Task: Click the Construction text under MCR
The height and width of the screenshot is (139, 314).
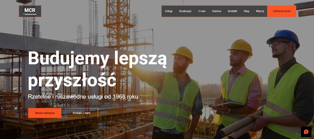Action: point(30,14)
